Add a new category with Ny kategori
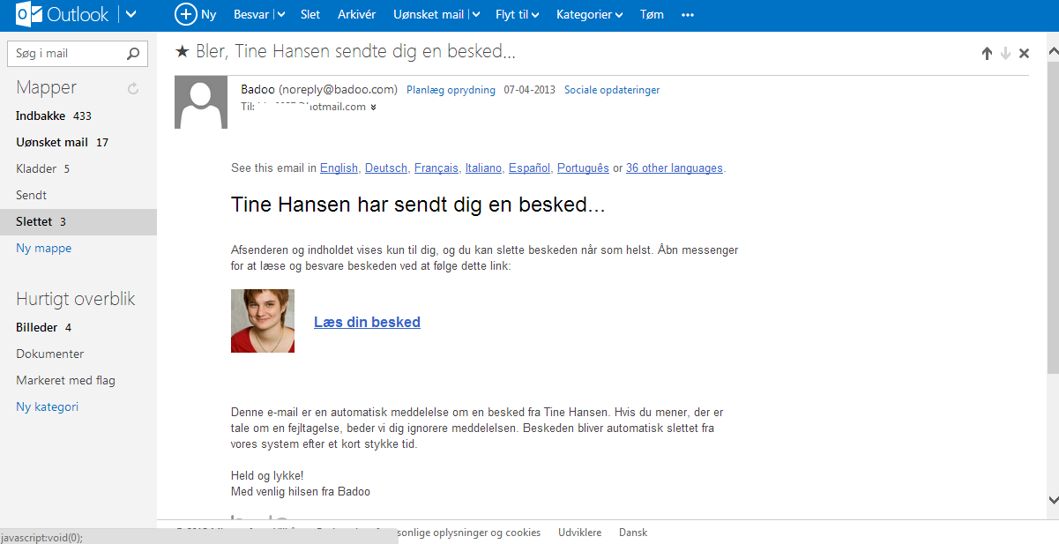This screenshot has height=544, width=1059. point(48,406)
